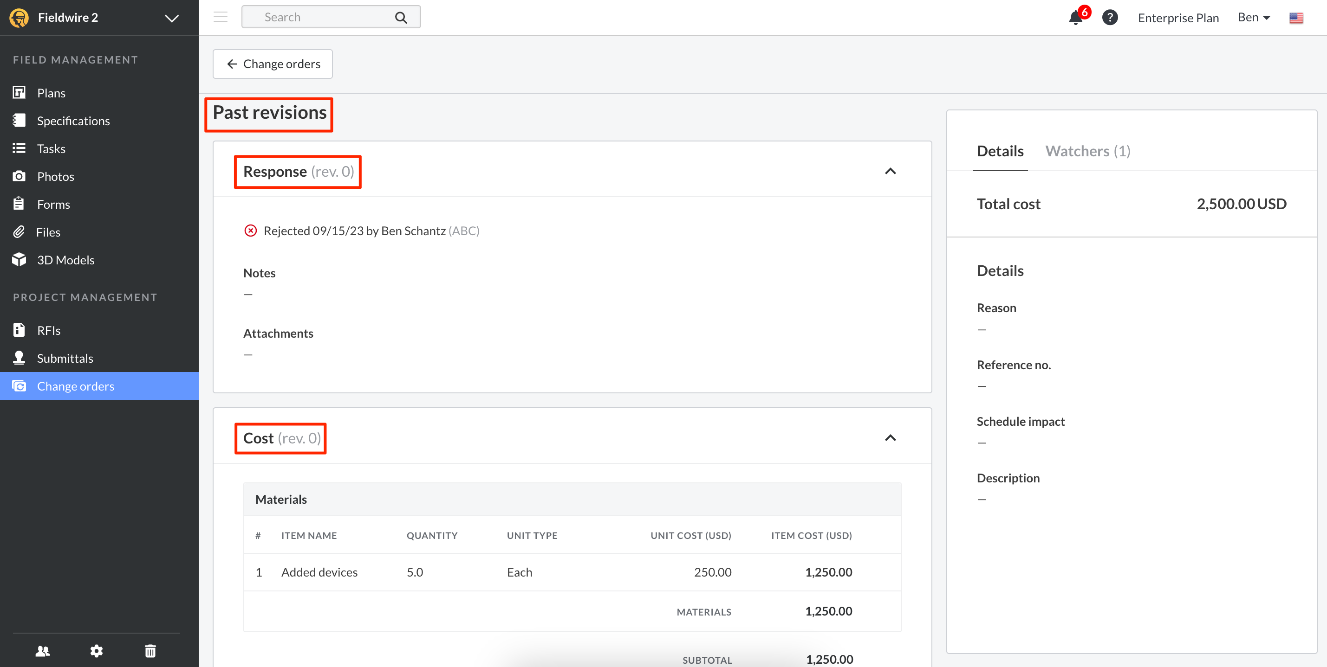Click the Enterprise Plan link
Image resolution: width=1327 pixels, height=667 pixels.
click(x=1177, y=18)
